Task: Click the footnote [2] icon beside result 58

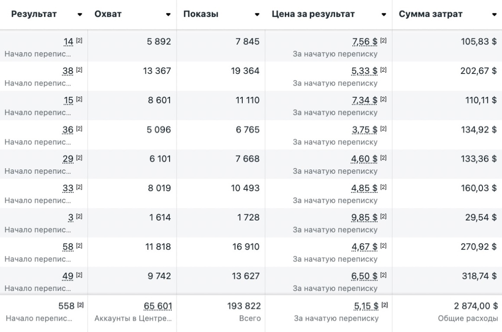Action: coord(79,246)
